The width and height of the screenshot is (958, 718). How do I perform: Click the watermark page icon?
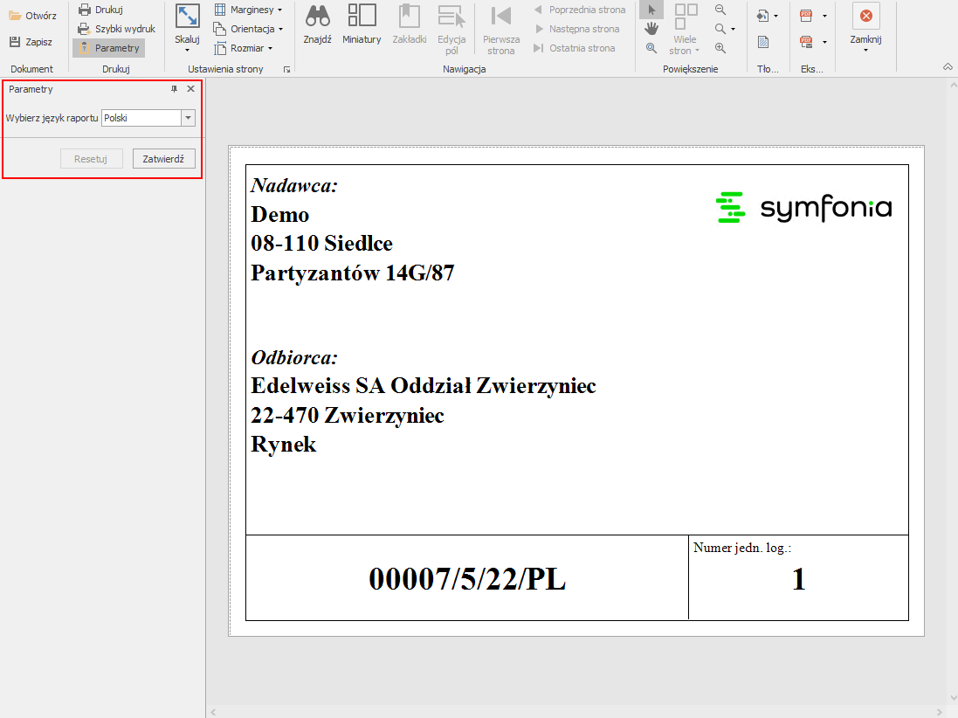click(x=763, y=42)
